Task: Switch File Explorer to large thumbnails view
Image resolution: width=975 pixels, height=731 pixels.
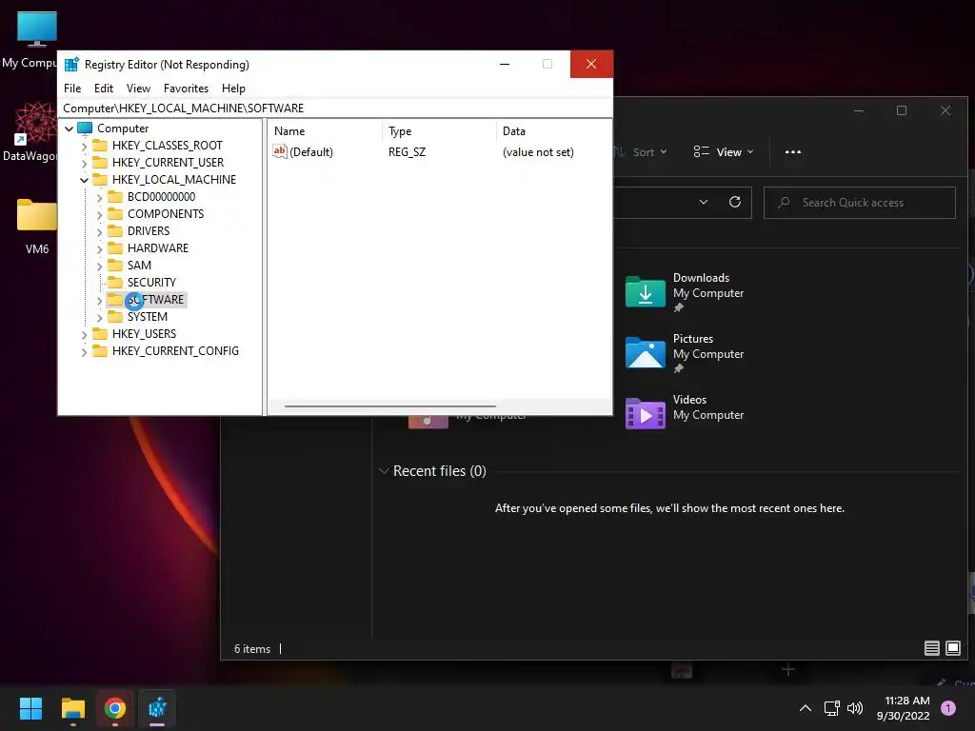Action: point(952,648)
